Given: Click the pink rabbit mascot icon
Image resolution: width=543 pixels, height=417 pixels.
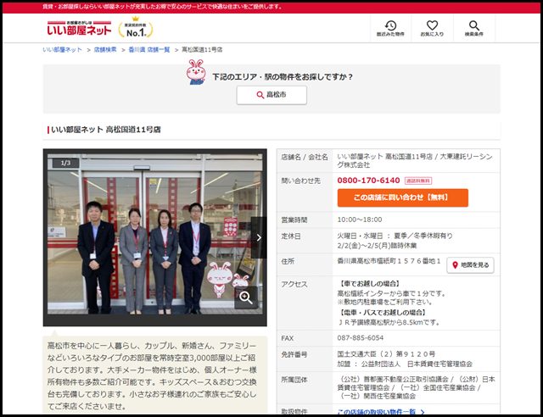Looking at the screenshot, I should click(x=196, y=72).
